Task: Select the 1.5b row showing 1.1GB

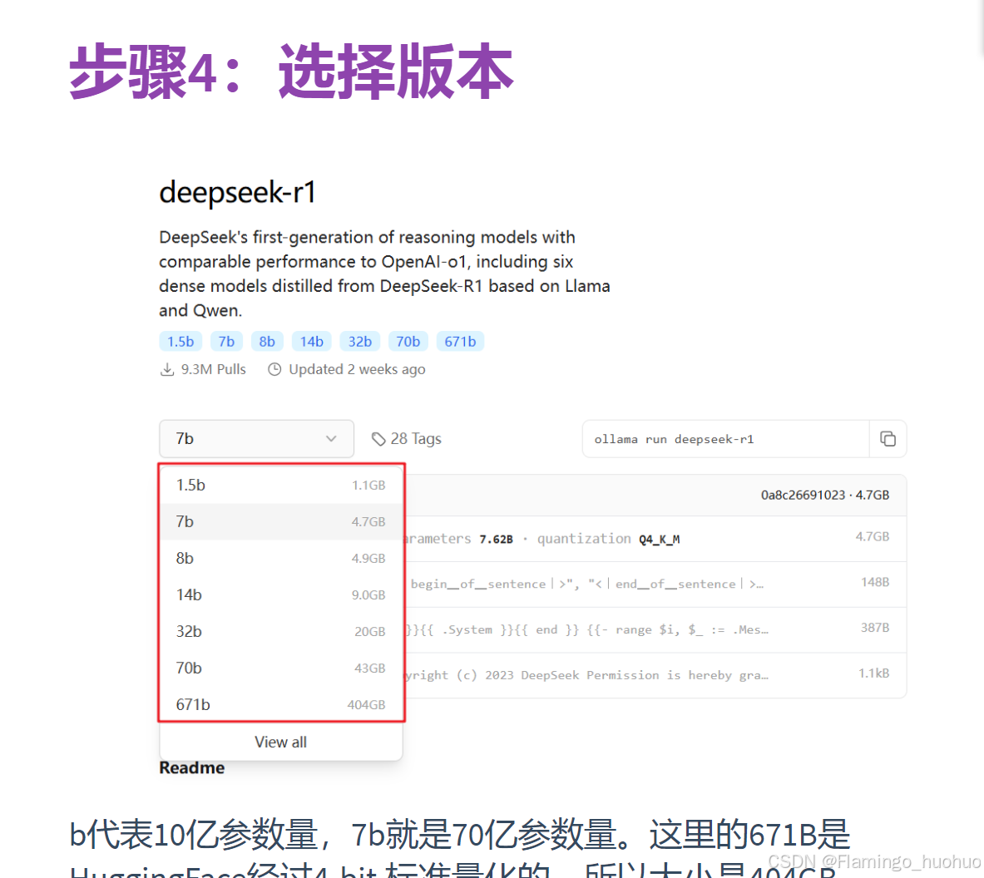Action: (281, 485)
